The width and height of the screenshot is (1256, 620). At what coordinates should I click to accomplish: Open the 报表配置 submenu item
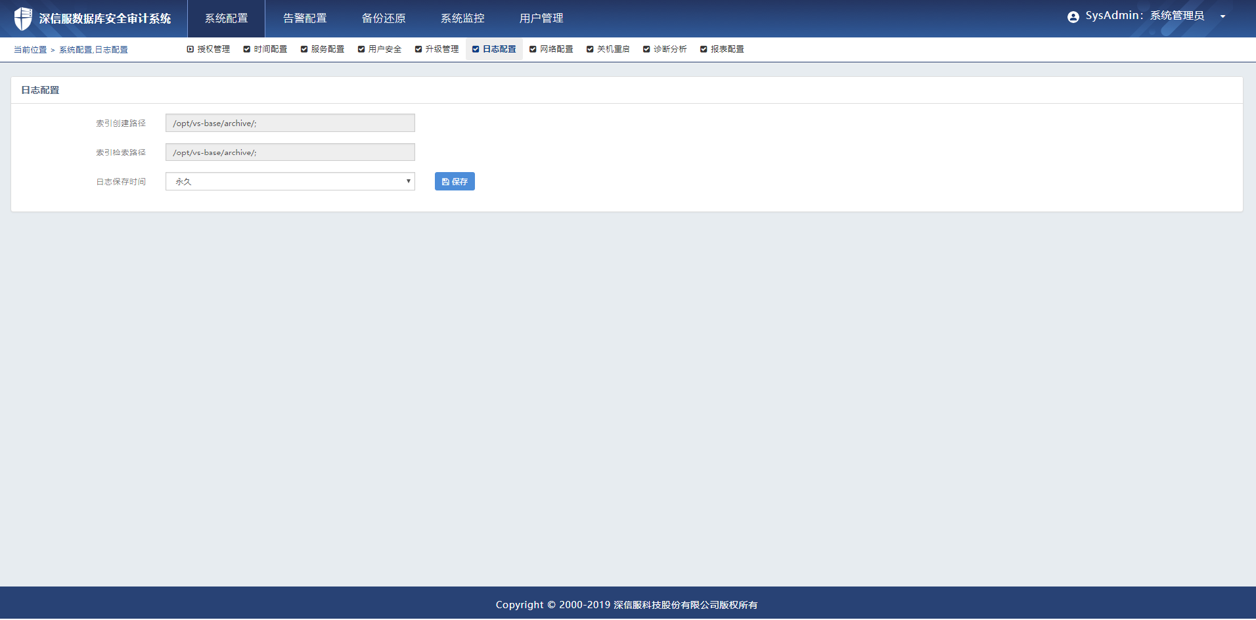pos(727,49)
